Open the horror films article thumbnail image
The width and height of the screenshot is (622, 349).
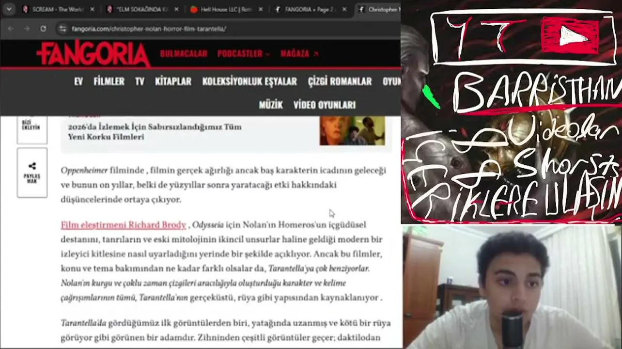[352, 131]
